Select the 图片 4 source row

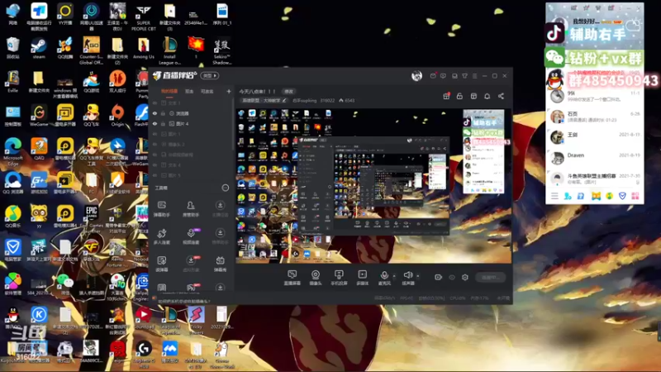[191, 123]
